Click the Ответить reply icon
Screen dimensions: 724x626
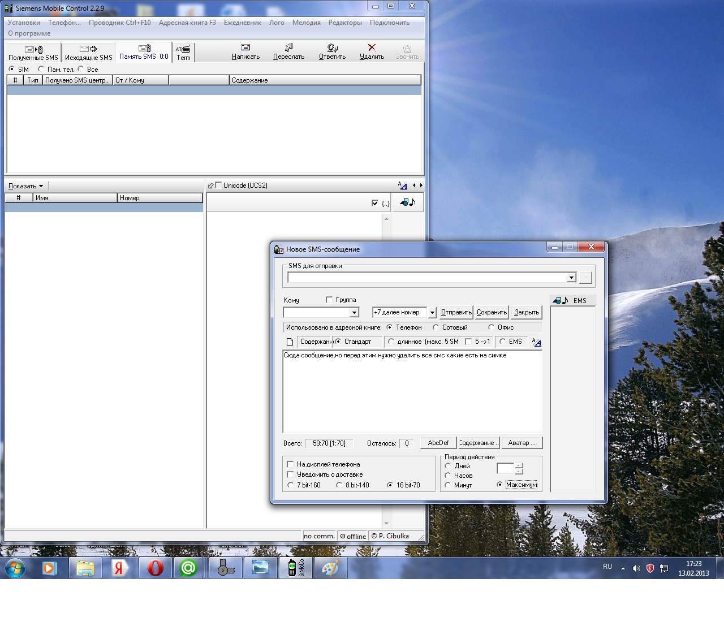[332, 52]
